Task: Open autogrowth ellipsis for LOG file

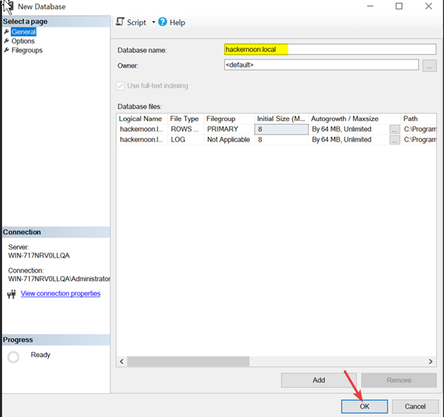Action: click(x=395, y=140)
